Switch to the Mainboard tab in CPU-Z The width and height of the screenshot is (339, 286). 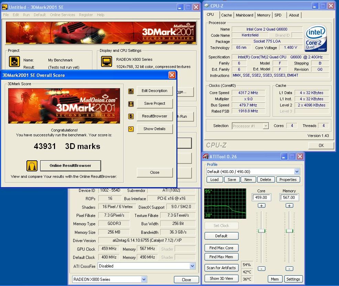(244, 15)
